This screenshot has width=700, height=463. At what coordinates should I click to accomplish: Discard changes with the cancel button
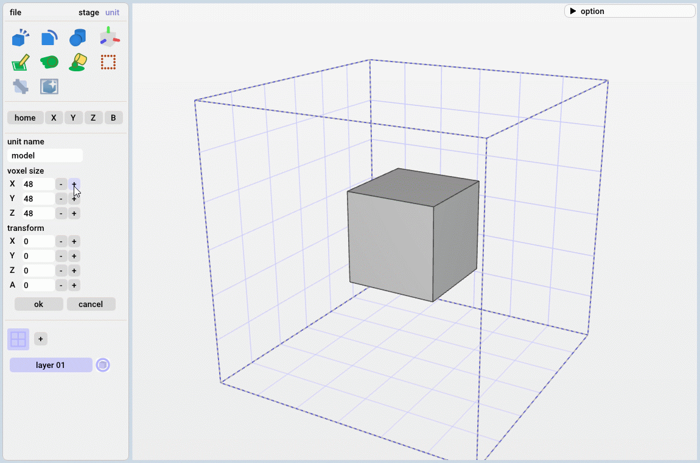tap(91, 305)
